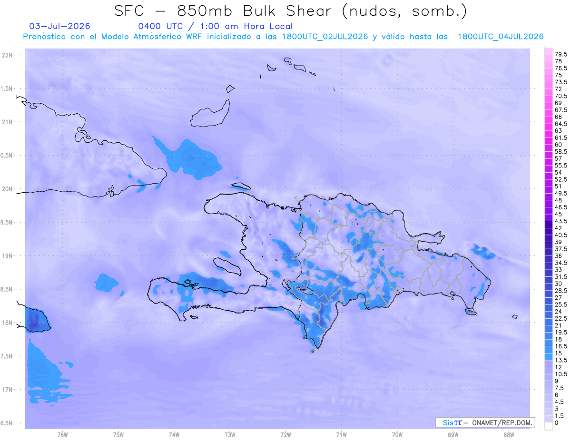Click colorbar value '49.5'

click(561, 193)
